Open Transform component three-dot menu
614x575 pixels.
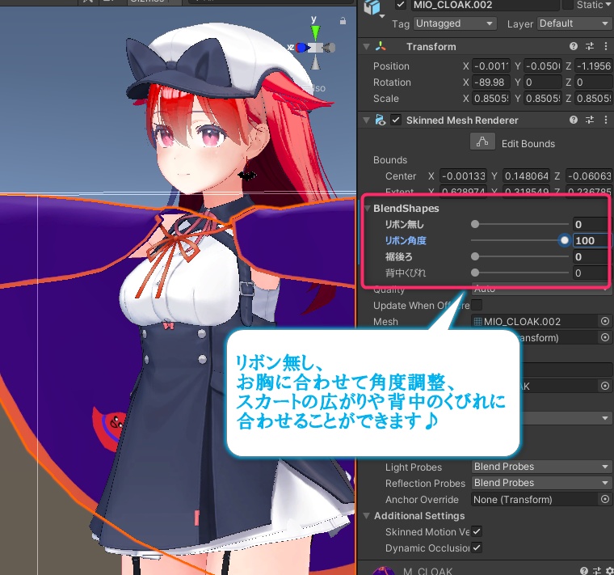(606, 46)
